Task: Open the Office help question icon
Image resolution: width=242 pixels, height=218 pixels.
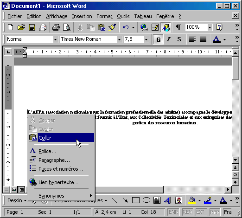Action: 219,27
